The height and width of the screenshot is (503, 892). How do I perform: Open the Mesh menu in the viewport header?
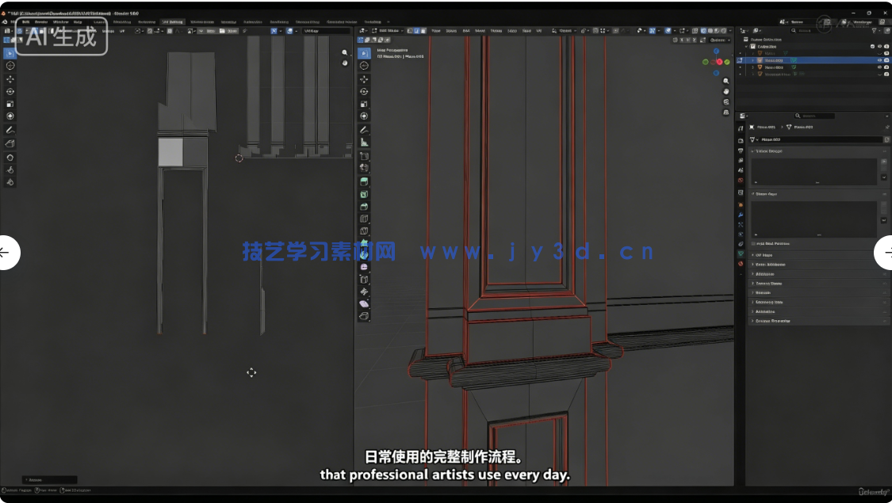point(481,30)
